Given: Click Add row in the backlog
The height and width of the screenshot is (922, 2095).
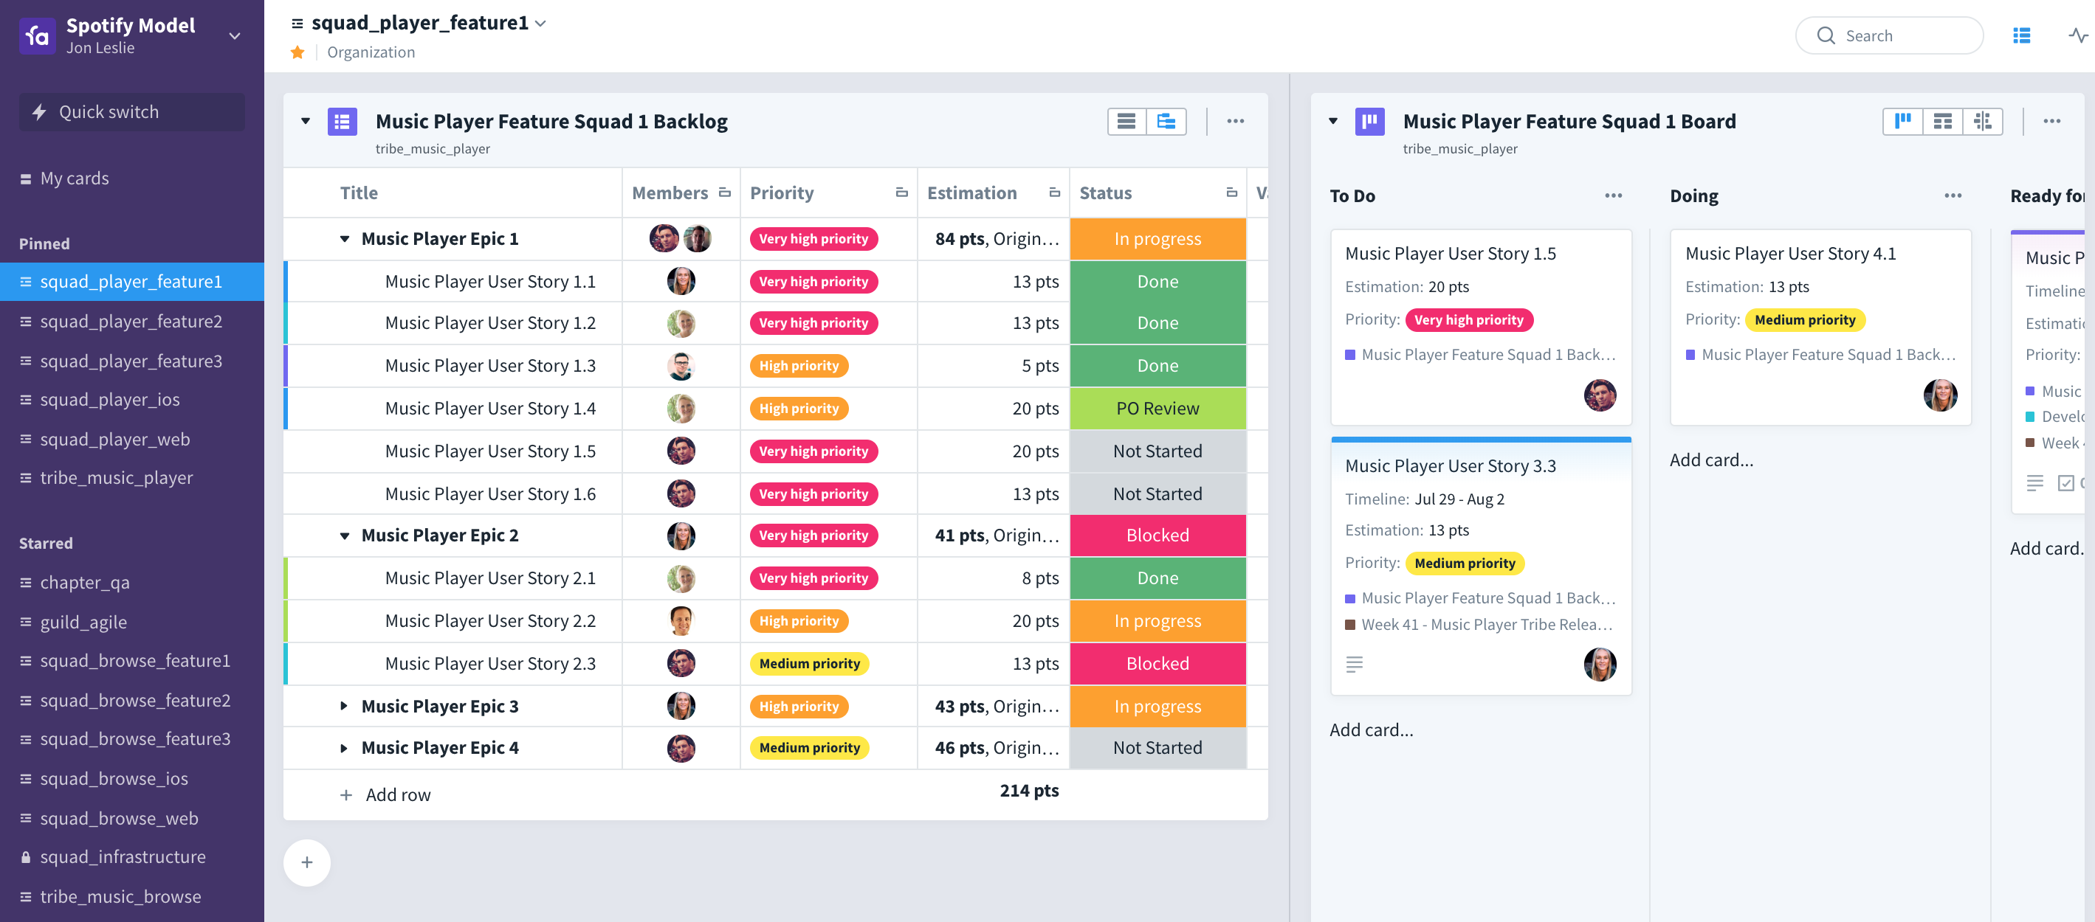Looking at the screenshot, I should click(397, 794).
